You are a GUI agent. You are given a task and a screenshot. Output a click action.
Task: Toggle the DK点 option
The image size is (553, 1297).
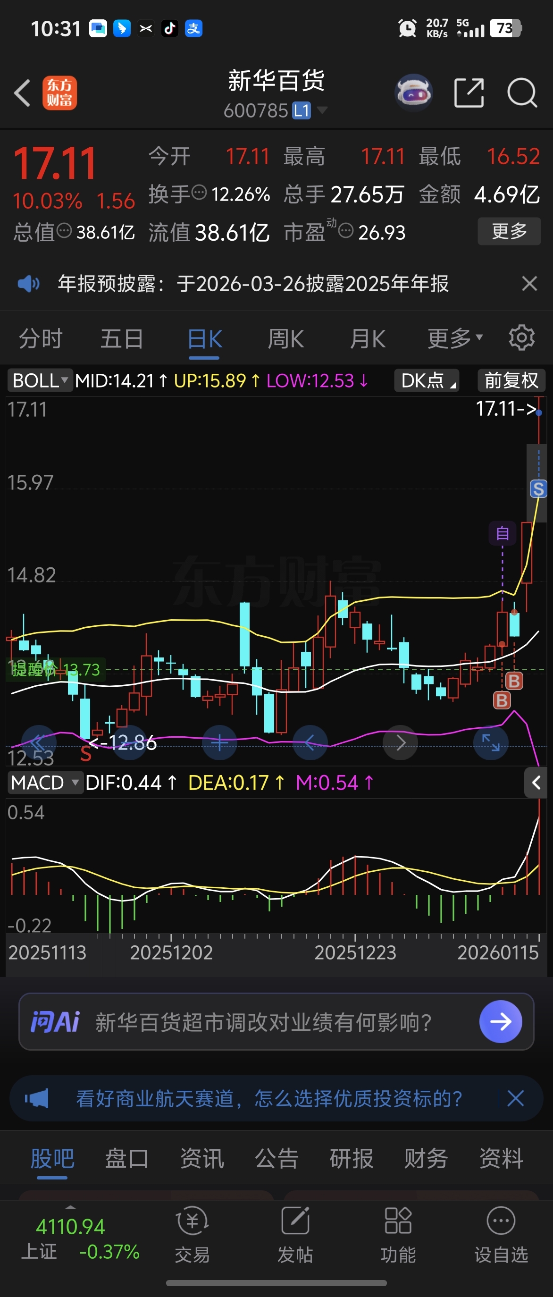(427, 380)
